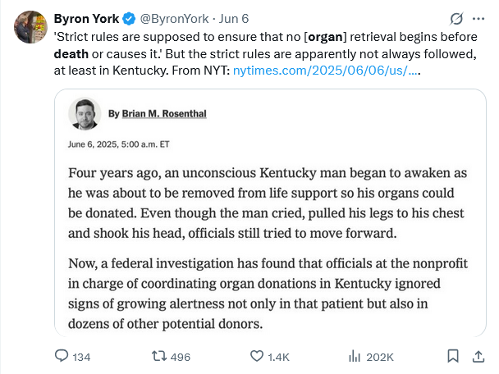Bookmark this post
This screenshot has width=499, height=374.
(x=452, y=356)
